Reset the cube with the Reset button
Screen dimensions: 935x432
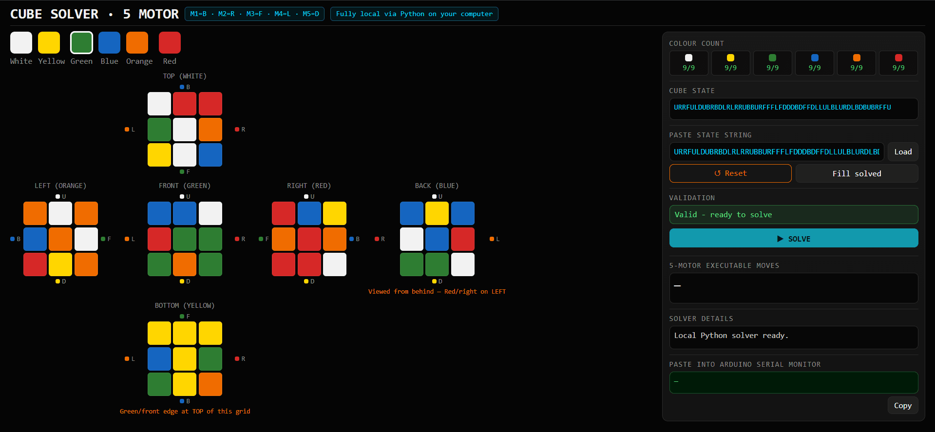(730, 173)
